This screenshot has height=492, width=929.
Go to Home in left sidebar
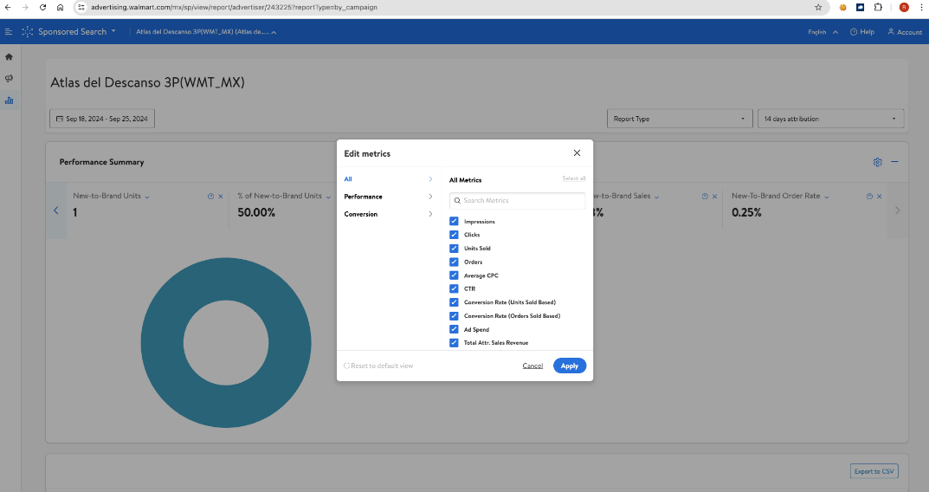click(9, 57)
